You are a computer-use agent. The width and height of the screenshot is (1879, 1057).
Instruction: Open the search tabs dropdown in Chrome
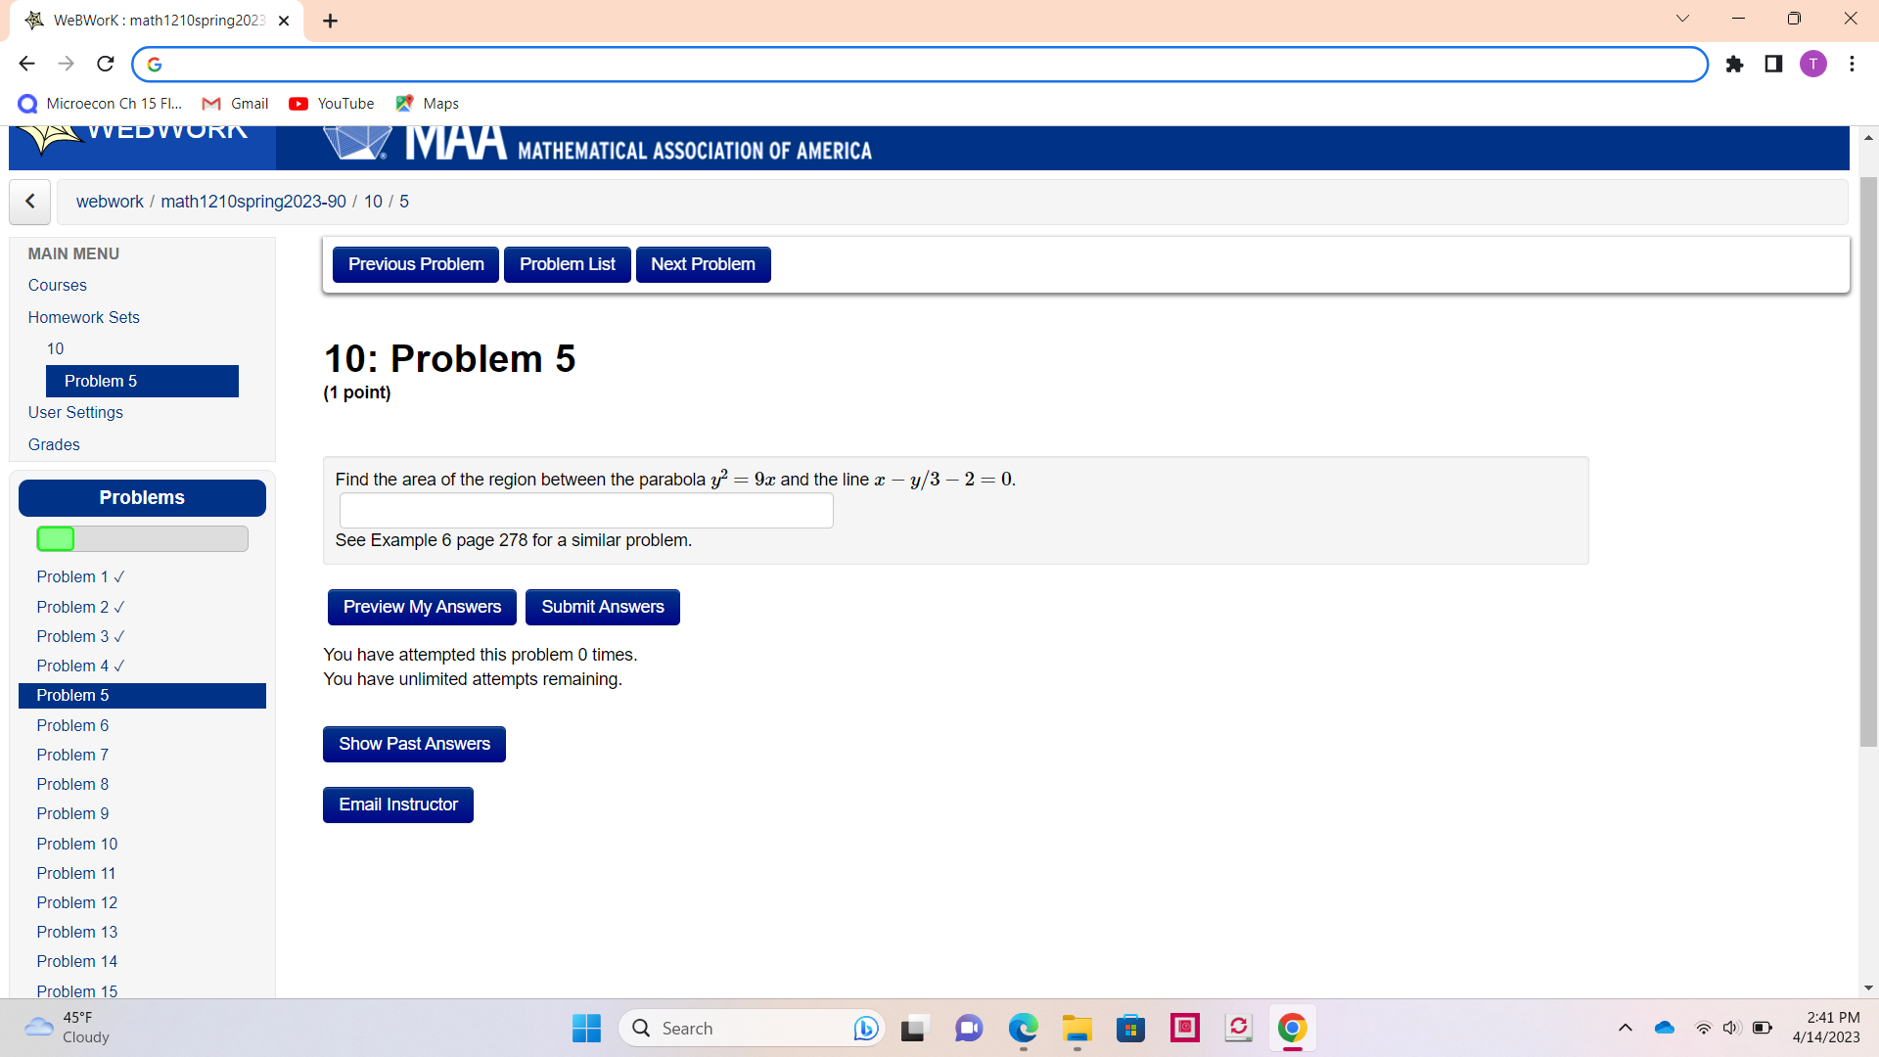1682,18
